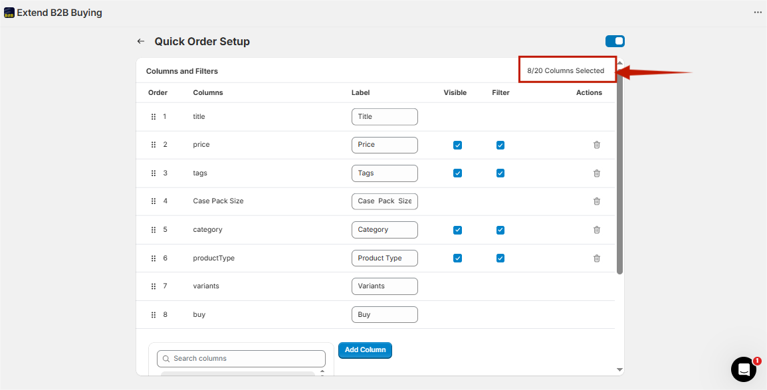Click the drag handle on variants row
This screenshot has width=767, height=390.
pyautogui.click(x=153, y=286)
